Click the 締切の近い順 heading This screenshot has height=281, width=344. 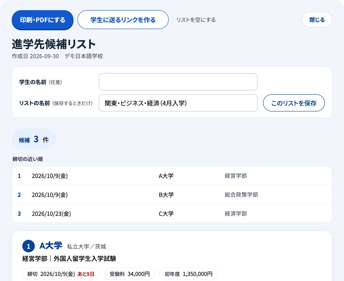28,159
